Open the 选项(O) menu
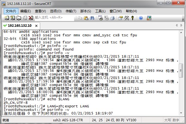 pyautogui.click(x=56, y=11)
